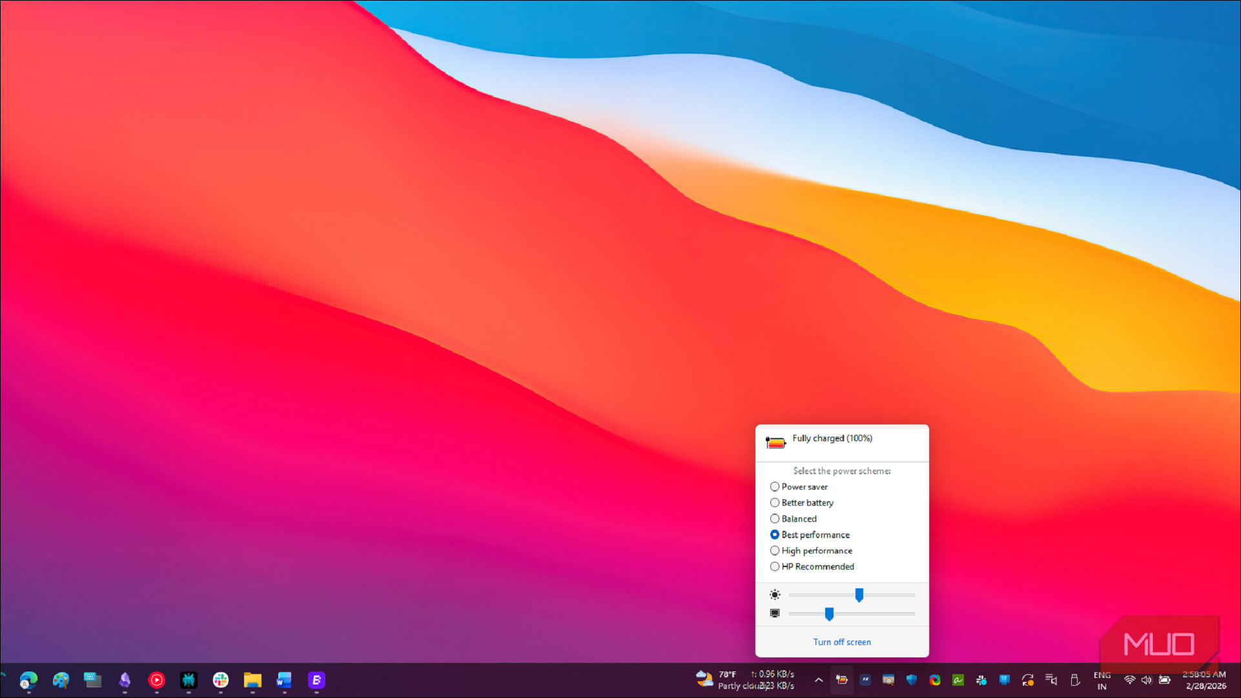Click the sync arrows tray icon
The height and width of the screenshot is (698, 1241).
pos(1028,680)
